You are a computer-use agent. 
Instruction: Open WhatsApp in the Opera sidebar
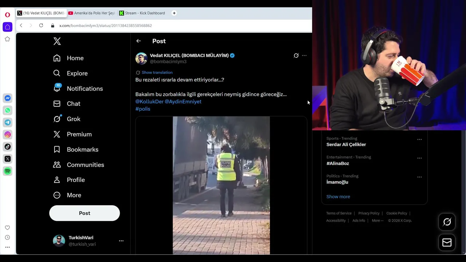point(8,110)
